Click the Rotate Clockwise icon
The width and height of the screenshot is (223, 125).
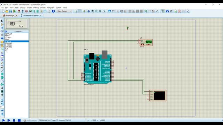click(x=2, y=101)
